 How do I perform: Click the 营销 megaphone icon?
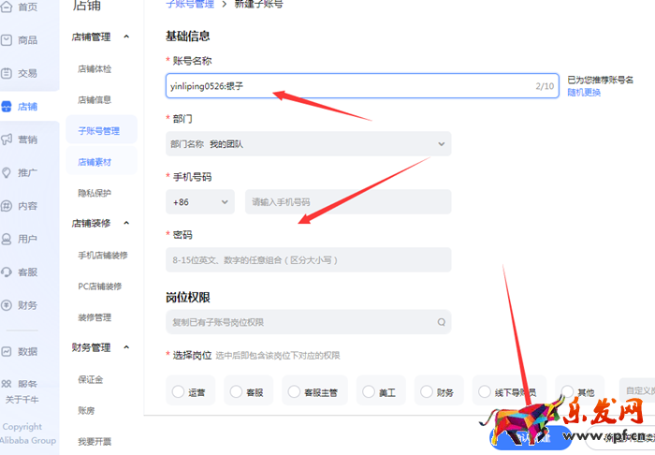pos(7,139)
